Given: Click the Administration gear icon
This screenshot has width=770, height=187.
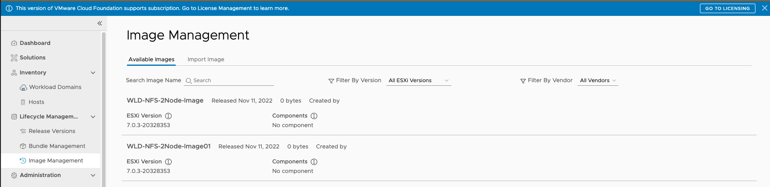Looking at the screenshot, I should [x=14, y=175].
